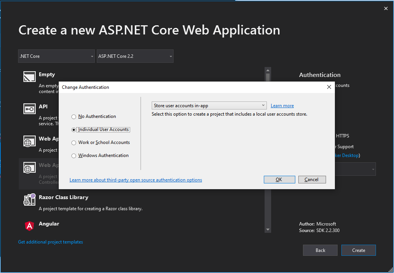
Task: Click the template list scrollbar down arrow
Action: pos(268,229)
